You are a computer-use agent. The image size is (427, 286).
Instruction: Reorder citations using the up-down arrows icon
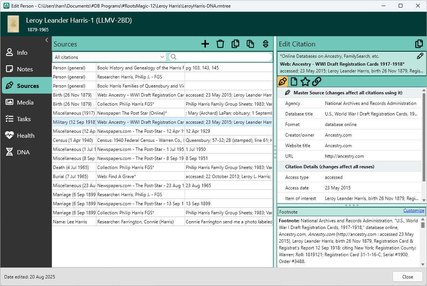[x=266, y=44]
